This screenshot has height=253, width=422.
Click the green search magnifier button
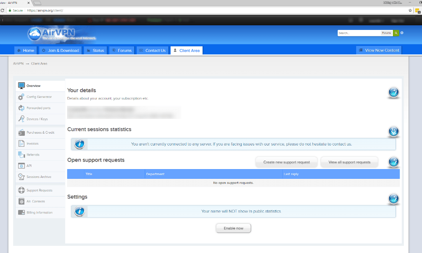pos(396,33)
